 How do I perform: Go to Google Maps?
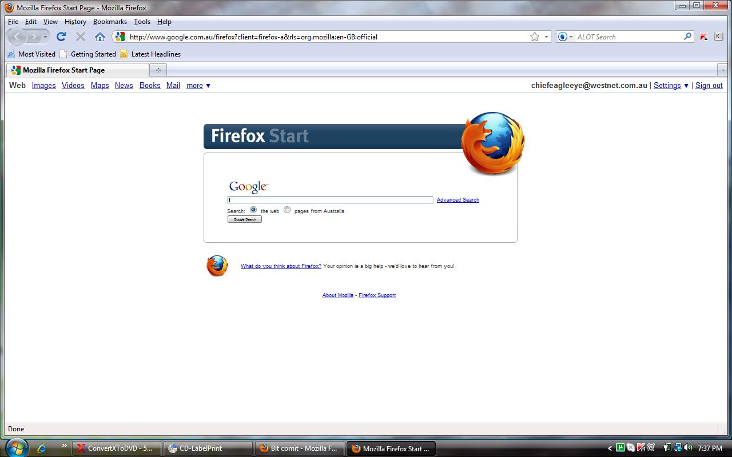click(100, 86)
